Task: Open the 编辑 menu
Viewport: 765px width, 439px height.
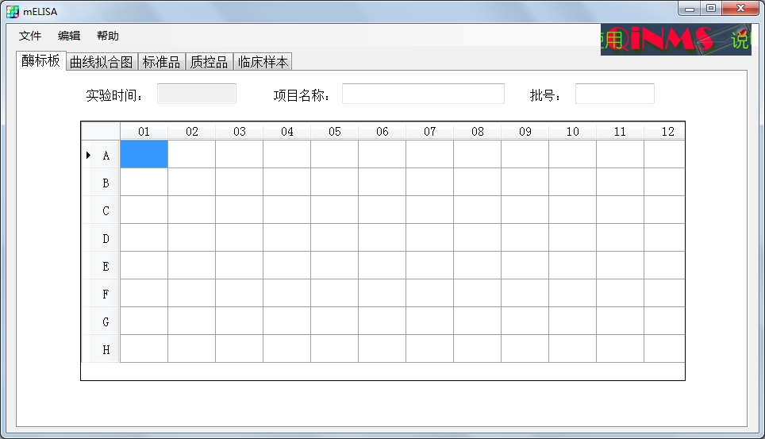Action: [69, 36]
